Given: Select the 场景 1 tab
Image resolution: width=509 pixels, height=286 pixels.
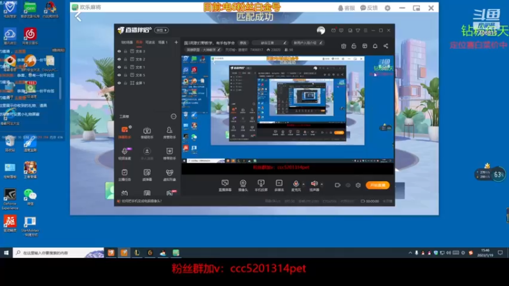Looking at the screenshot, I should click(163, 42).
